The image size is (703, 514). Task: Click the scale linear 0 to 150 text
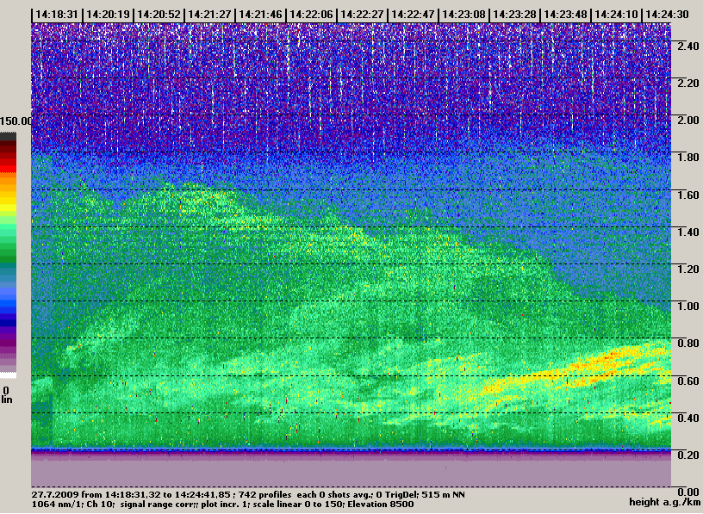298,505
